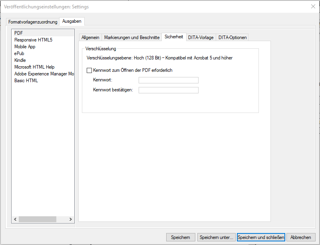Open the DITA-Vorlage tab
This screenshot has width=320, height=245.
201,37
